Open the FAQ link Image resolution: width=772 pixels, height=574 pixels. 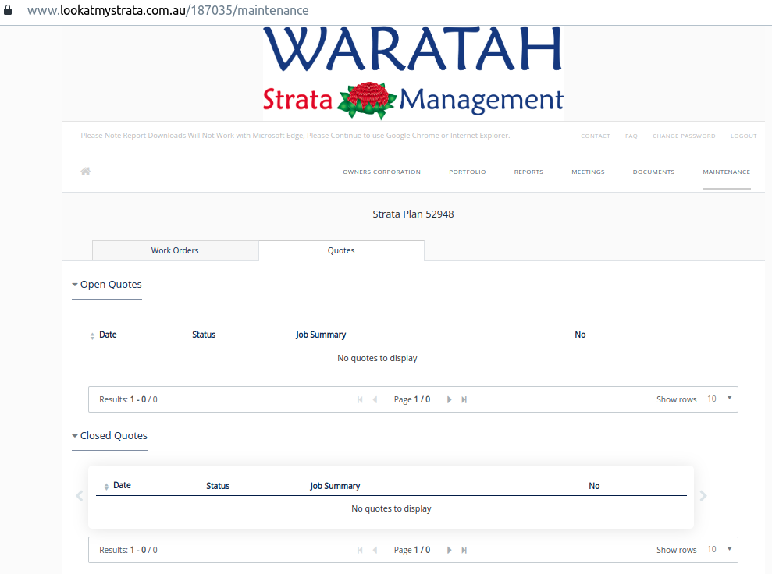(x=631, y=136)
